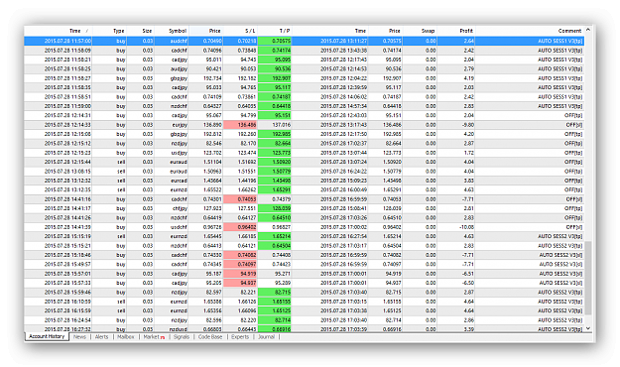The image size is (620, 367).
Task: Select the row opened 2015.07.28 11:57:00
Action: [x=304, y=41]
